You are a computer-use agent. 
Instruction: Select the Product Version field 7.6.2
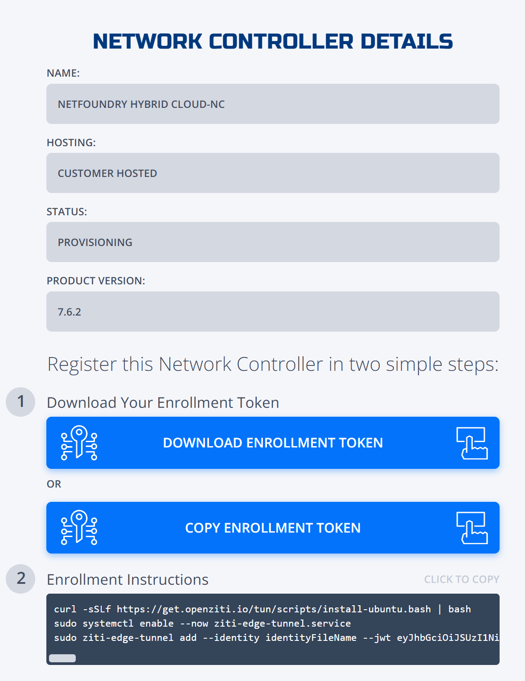[273, 312]
